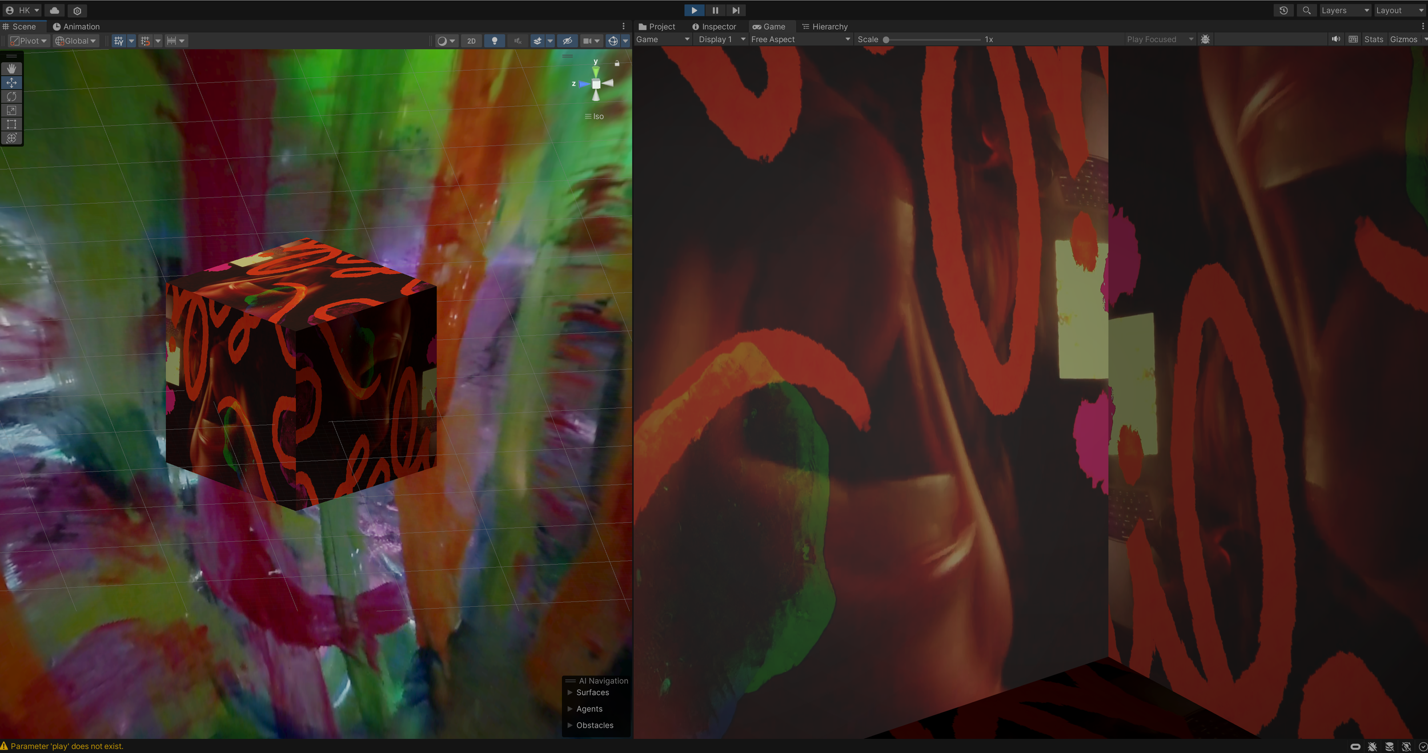Click the auto-refresh disabled status icon
The height and width of the screenshot is (753, 1428).
pos(1406,746)
